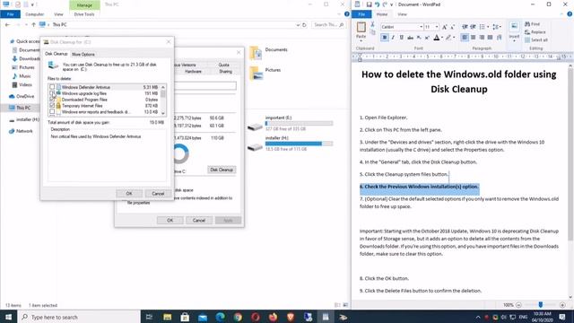
Task: Expand the Paste dropdown arrow
Action: point(361,40)
